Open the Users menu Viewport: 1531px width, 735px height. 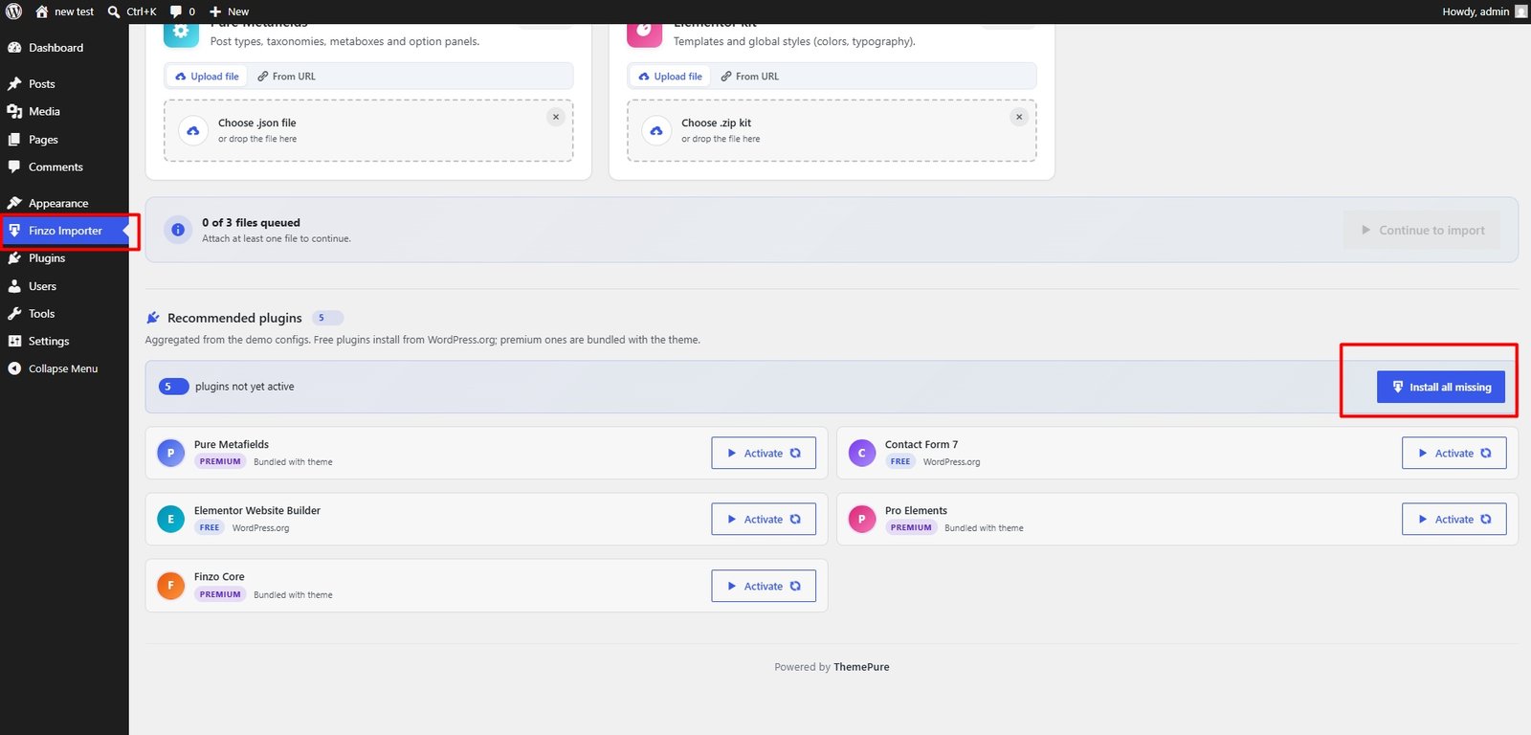click(42, 286)
